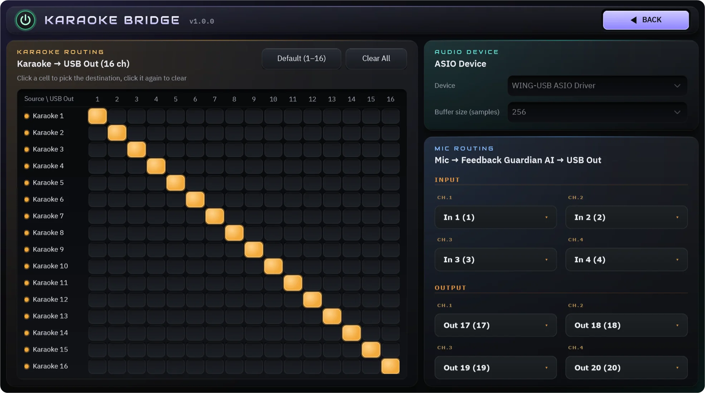Open the ASIO Device dropdown

tap(597, 86)
